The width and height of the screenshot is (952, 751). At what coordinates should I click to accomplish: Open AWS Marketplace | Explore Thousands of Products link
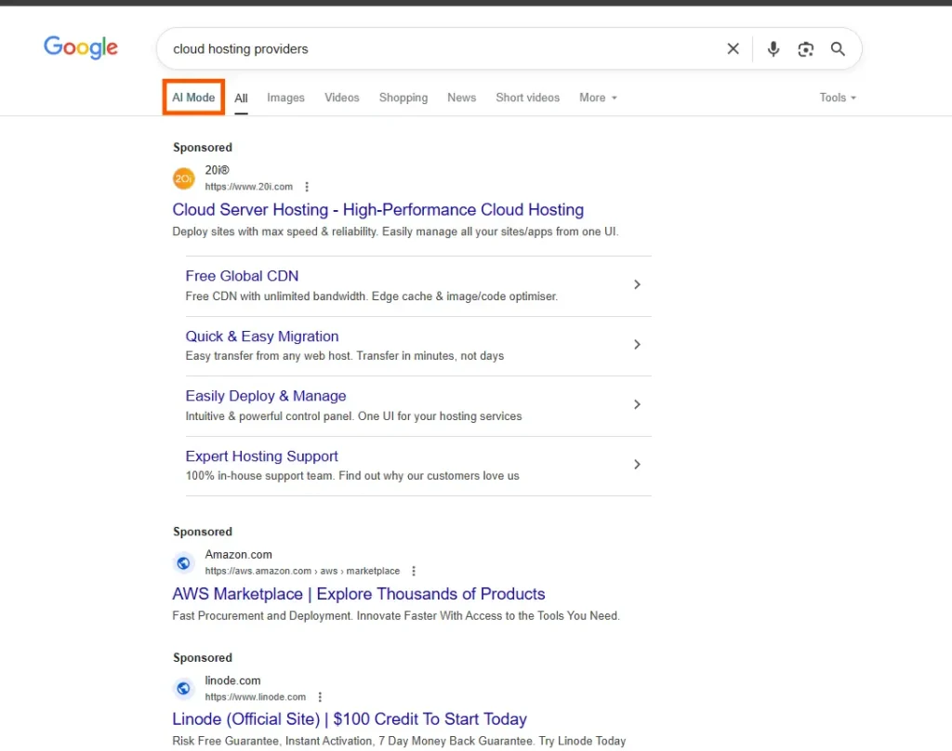pos(359,594)
